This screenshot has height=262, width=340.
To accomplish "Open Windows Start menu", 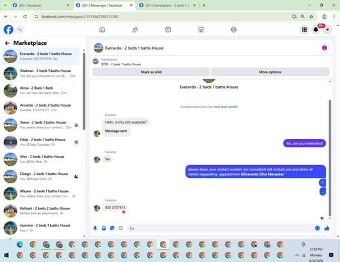I will 6,255.
